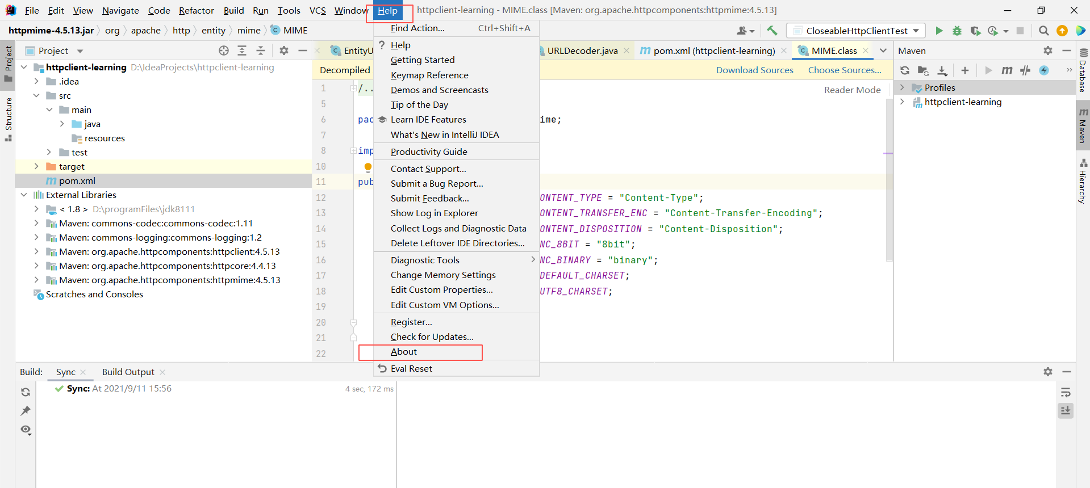
Task: Execute Maven goal 'm' icon
Action: tap(1007, 70)
